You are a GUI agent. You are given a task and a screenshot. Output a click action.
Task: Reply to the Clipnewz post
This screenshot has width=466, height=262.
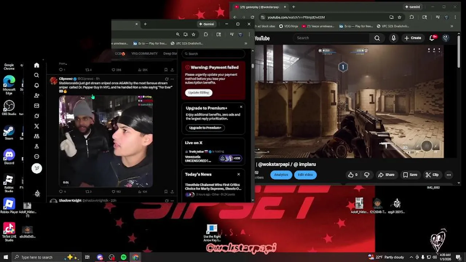pyautogui.click(x=62, y=191)
